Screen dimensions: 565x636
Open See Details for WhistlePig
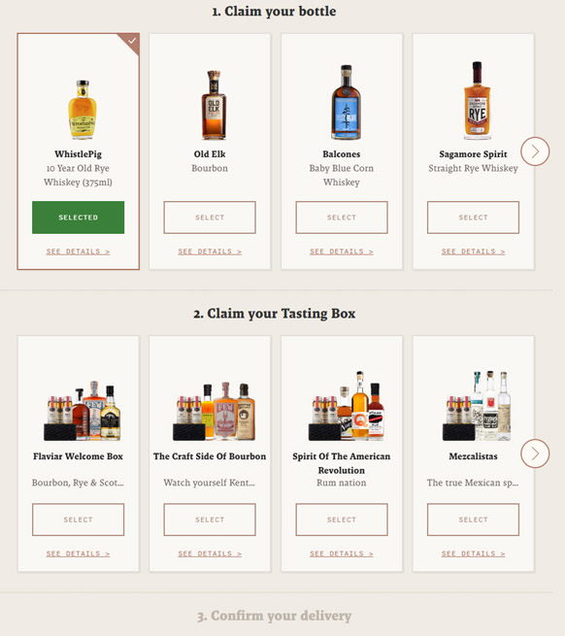click(78, 251)
